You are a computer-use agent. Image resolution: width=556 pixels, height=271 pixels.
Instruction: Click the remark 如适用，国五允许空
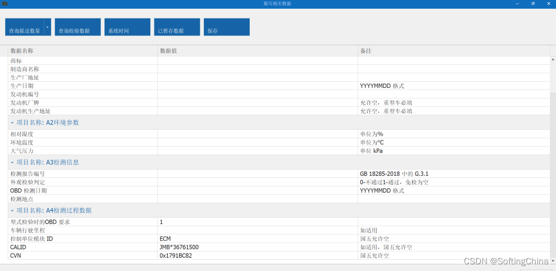coord(386,248)
